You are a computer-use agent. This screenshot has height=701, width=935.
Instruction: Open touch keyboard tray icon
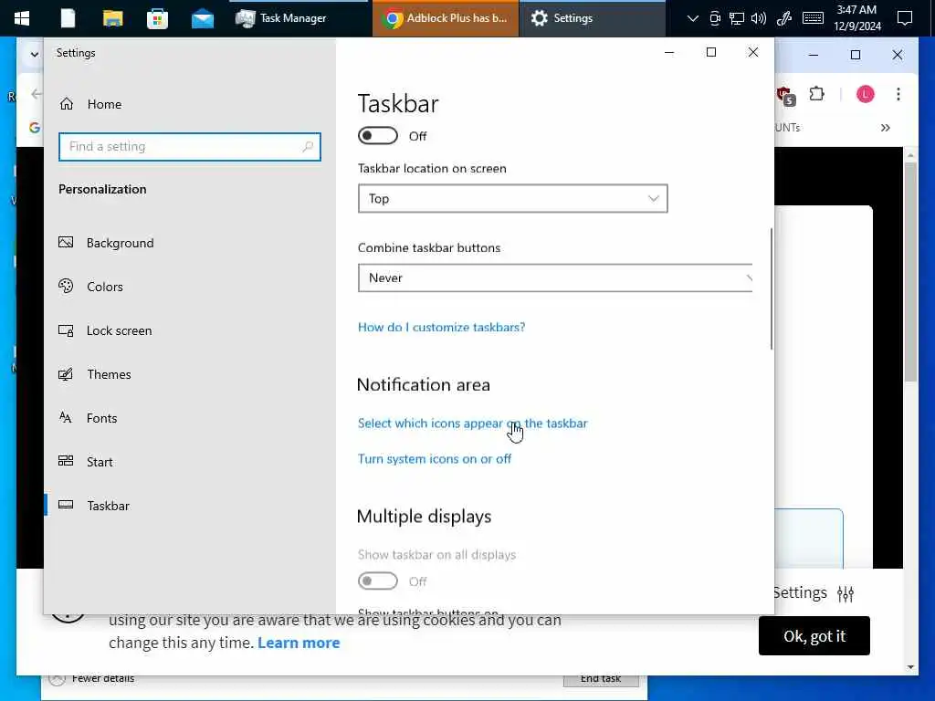pyautogui.click(x=813, y=18)
